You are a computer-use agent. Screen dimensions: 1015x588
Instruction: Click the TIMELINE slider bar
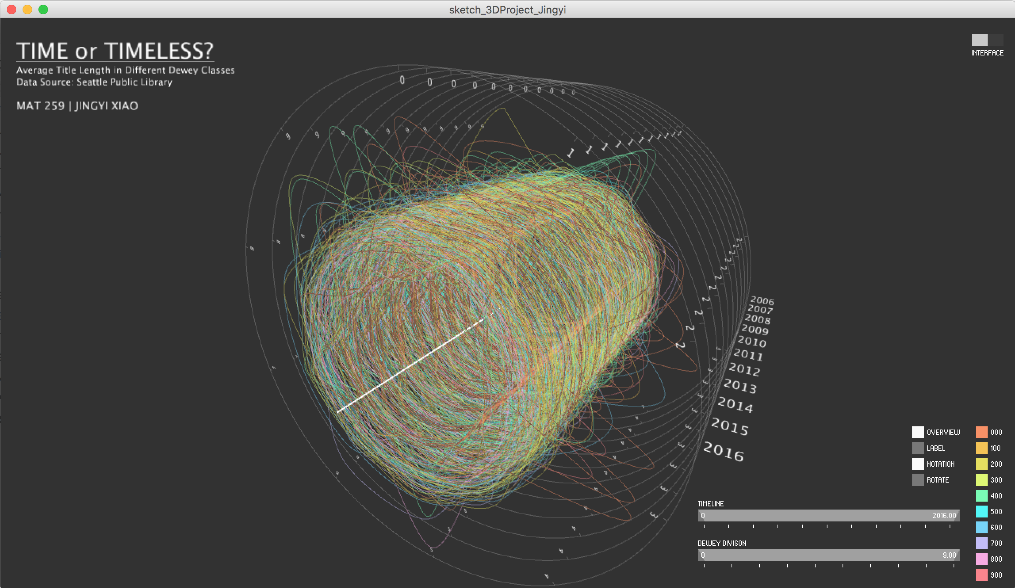(x=828, y=515)
